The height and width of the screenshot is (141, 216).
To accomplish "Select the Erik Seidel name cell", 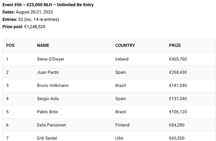I will point(47,138).
